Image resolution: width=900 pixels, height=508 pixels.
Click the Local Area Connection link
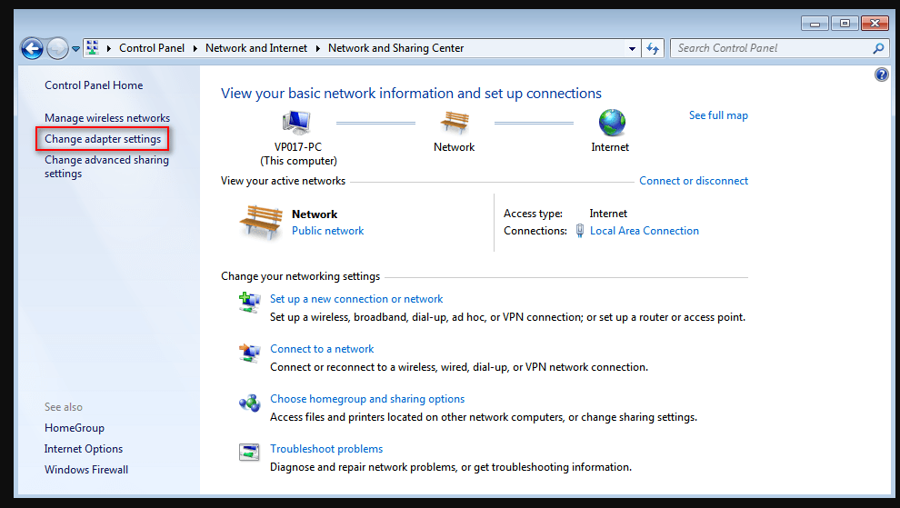click(x=645, y=231)
